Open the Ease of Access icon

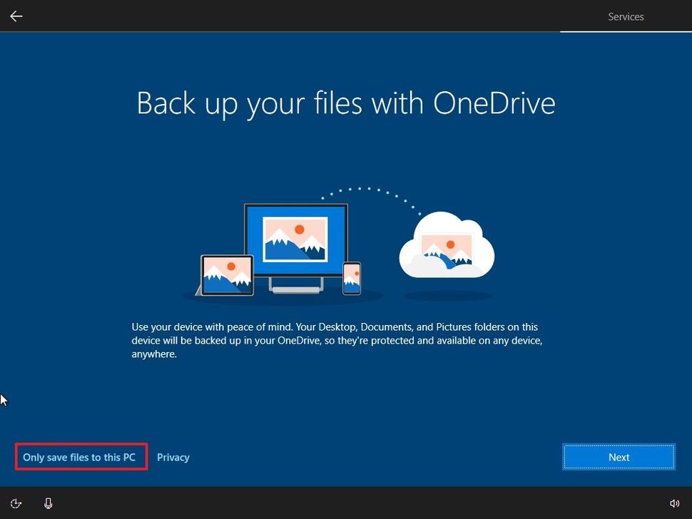(x=16, y=503)
